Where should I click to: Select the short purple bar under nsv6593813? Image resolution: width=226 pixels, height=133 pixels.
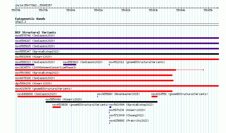pyautogui.click(x=70, y=65)
